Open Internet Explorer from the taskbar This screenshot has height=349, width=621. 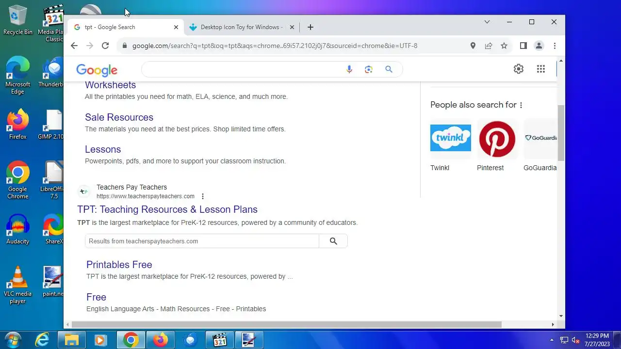click(x=43, y=340)
